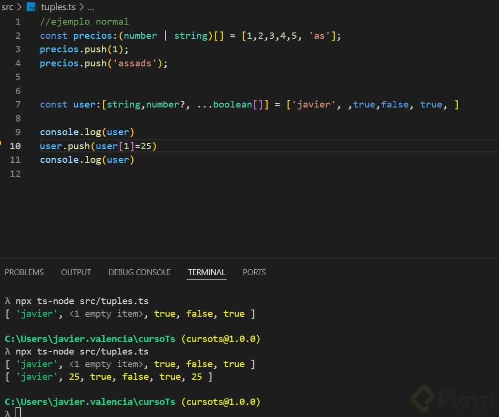The image size is (499, 417).
Task: Click the 'number?' type on line 7
Action: pyautogui.click(x=166, y=105)
